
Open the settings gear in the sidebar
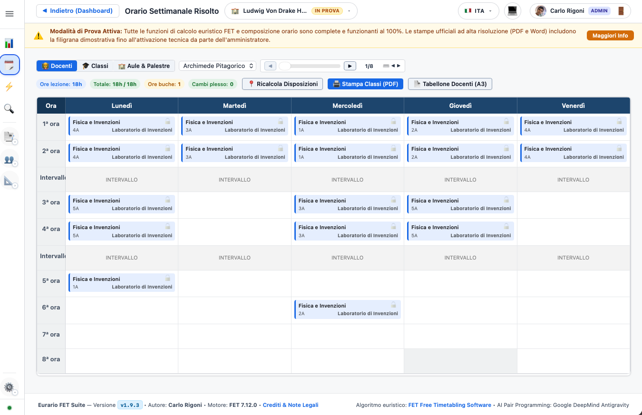click(x=9, y=387)
